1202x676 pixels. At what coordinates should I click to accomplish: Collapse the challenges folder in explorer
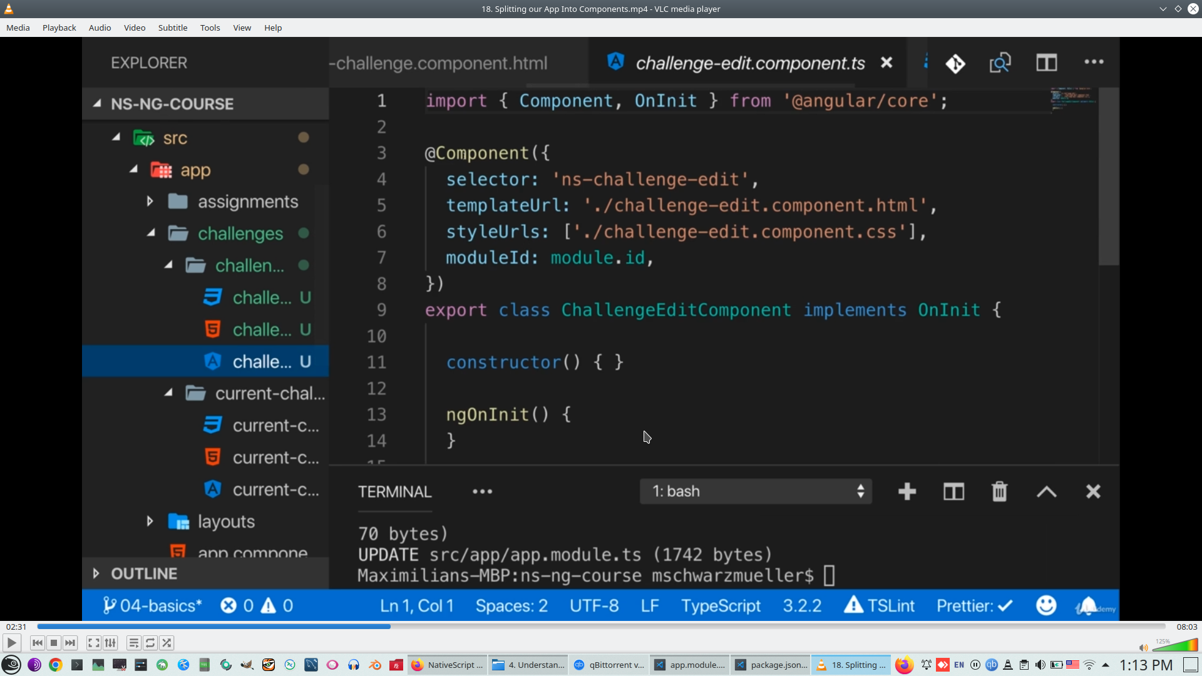click(x=152, y=233)
